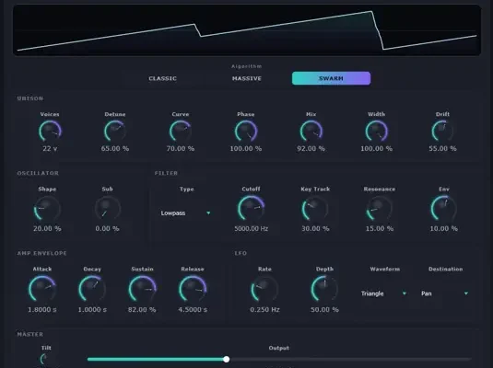Click the Unison Voices knob
493x368 pixels.
pyautogui.click(x=50, y=132)
